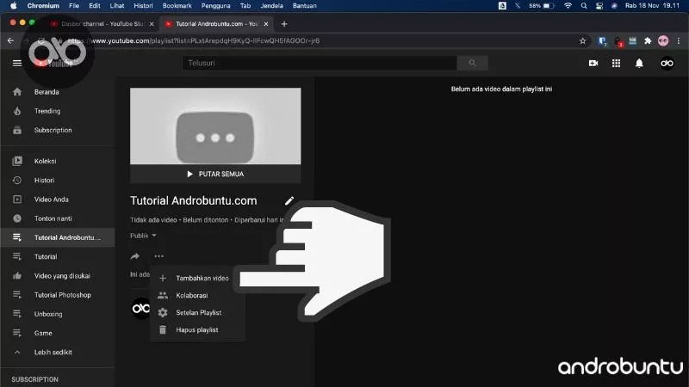This screenshot has height=387, width=689.
Task: Close the Tutorial Androbuntu.com tab
Action: [266, 24]
